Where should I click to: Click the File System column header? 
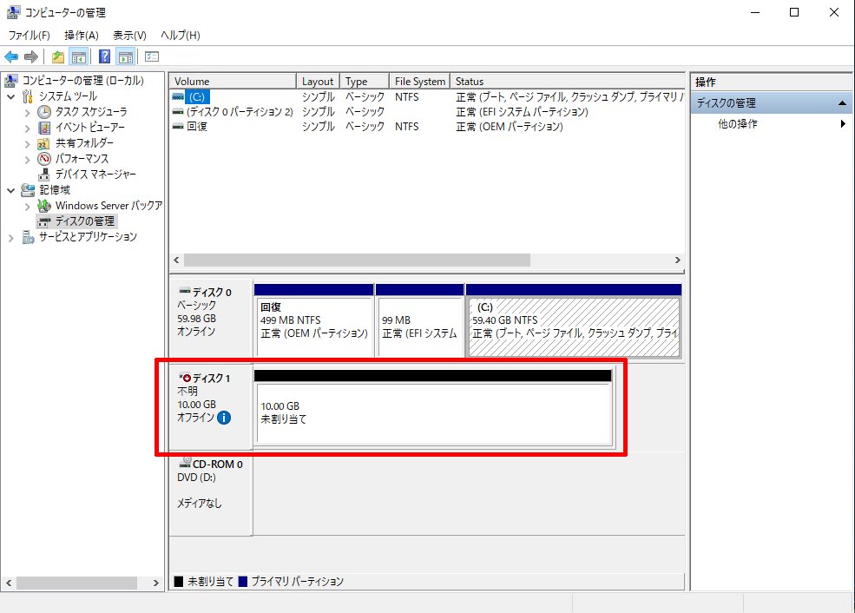pos(419,80)
